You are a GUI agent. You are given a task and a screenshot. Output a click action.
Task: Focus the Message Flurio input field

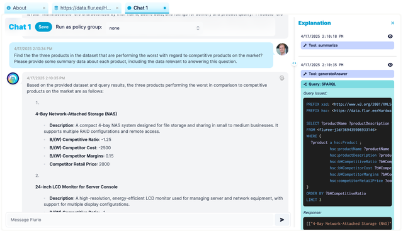(140, 220)
